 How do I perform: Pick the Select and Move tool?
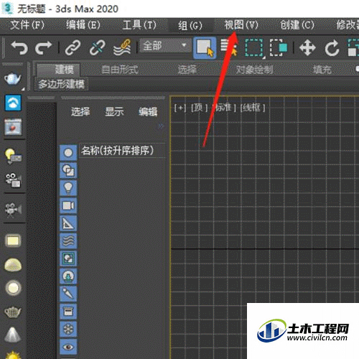[x=307, y=47]
